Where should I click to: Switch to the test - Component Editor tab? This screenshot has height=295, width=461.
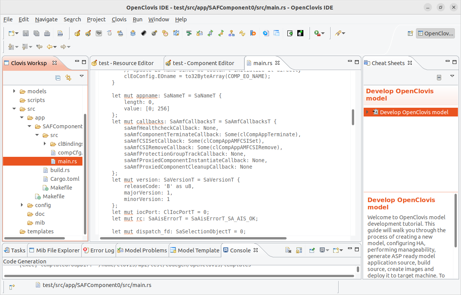pyautogui.click(x=203, y=63)
